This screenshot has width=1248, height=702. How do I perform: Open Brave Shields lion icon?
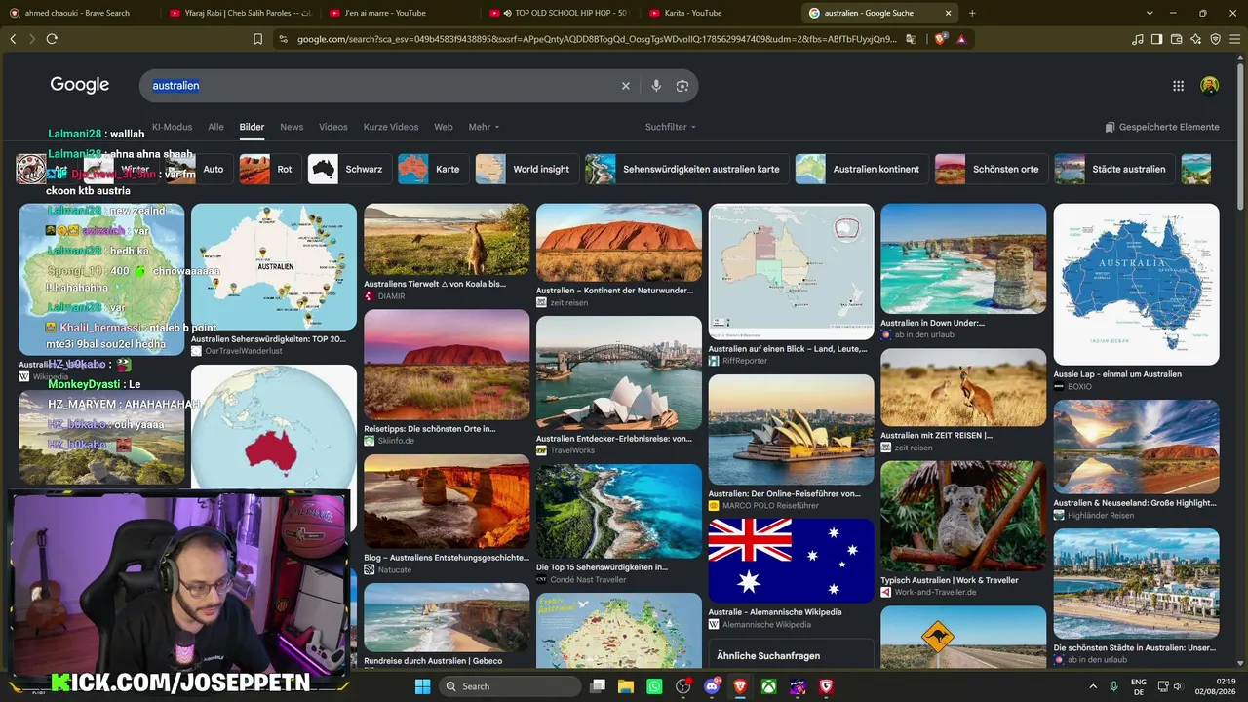(940, 39)
